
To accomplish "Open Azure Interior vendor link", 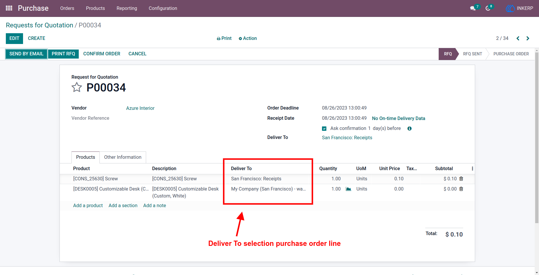I will tap(140, 108).
